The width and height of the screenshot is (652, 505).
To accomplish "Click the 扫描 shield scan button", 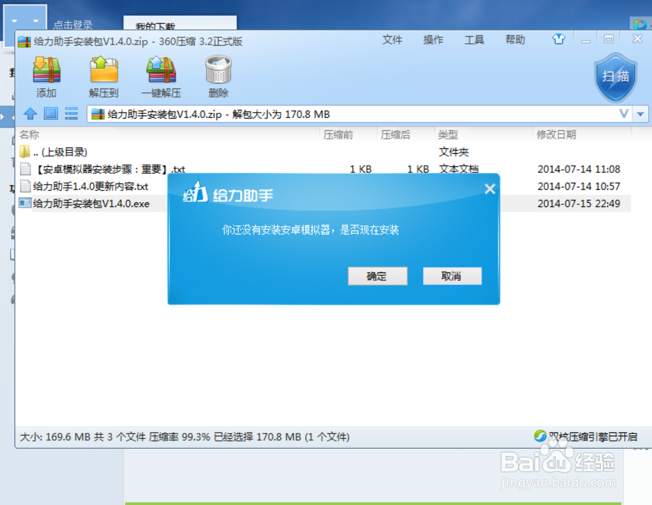I will [x=615, y=77].
